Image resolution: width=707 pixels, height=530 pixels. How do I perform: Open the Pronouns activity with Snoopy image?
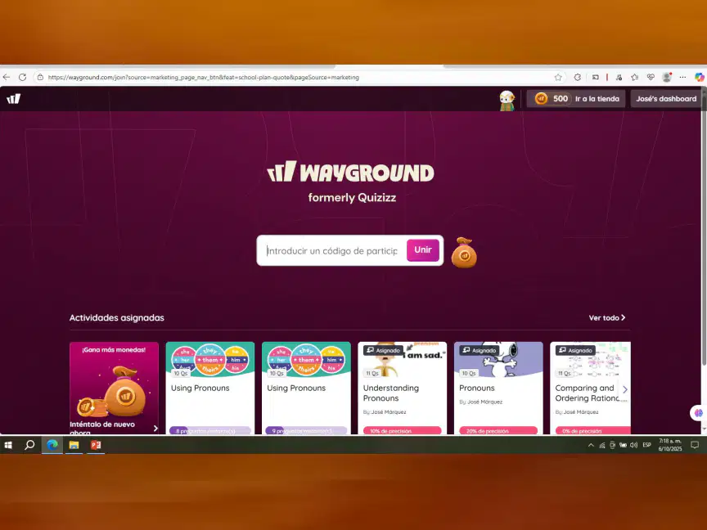click(498, 388)
